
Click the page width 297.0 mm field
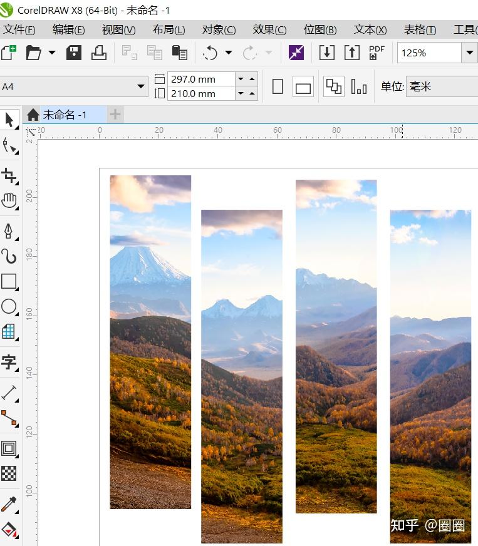(x=201, y=79)
